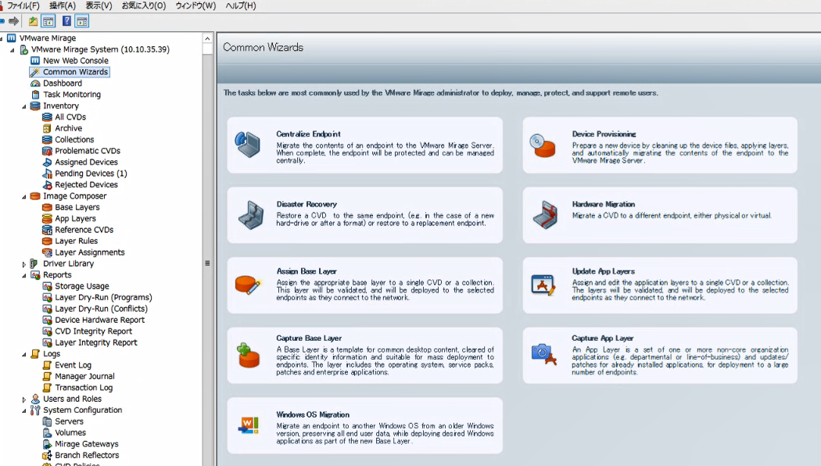Viewport: 821px width, 466px height.
Task: Click the Disaster Recovery wizard icon
Action: [251, 215]
